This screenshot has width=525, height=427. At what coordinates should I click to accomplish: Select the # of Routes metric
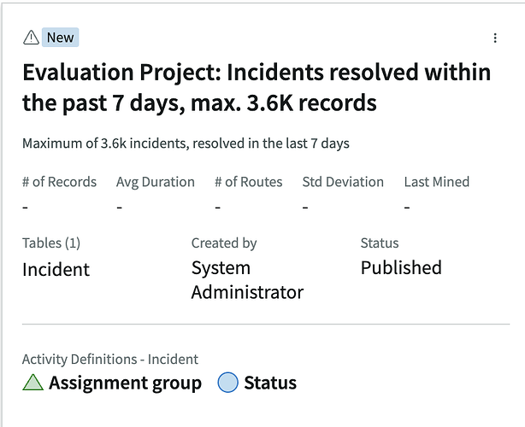pos(248,182)
